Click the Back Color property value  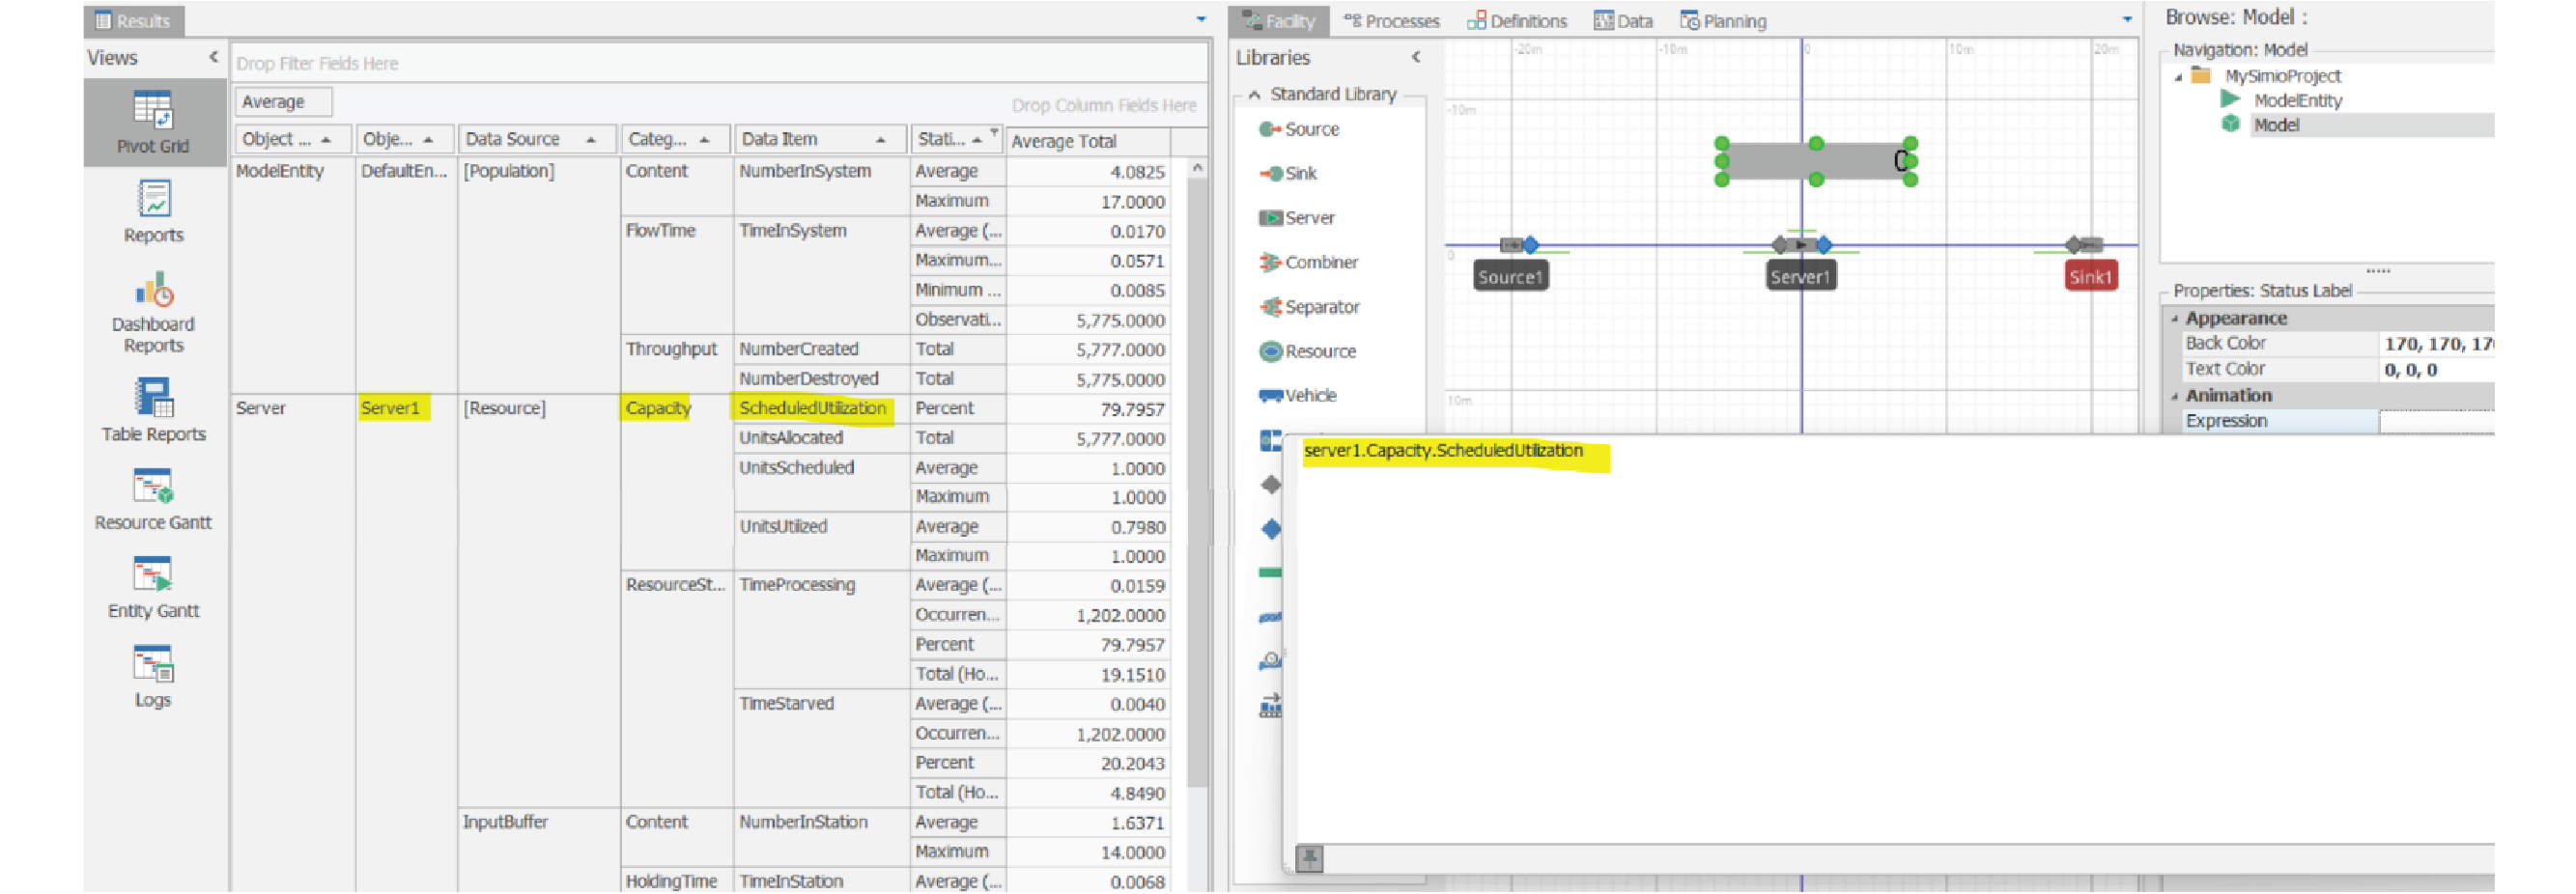click(x=2436, y=344)
